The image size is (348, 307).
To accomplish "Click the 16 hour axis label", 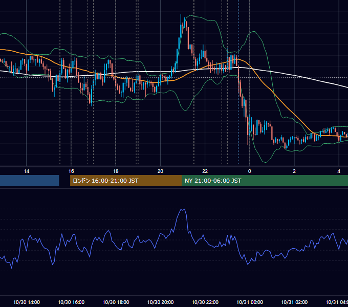I will tap(71, 171).
